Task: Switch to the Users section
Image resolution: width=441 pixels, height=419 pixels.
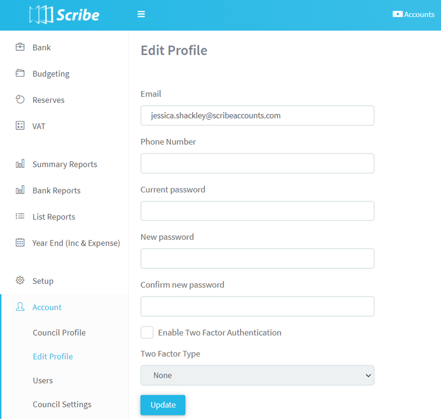Action: pyautogui.click(x=42, y=380)
